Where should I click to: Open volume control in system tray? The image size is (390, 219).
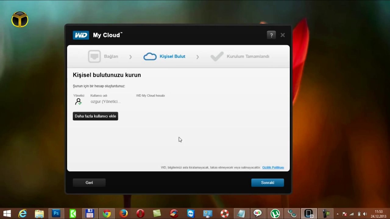pyautogui.click(x=365, y=214)
